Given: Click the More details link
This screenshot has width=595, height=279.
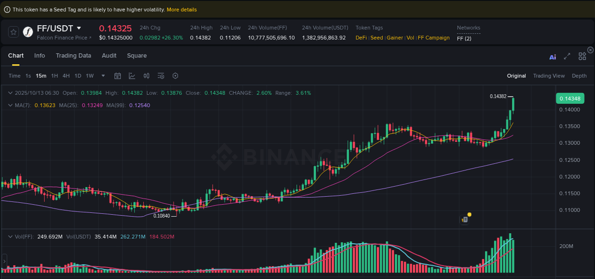Looking at the screenshot, I should [181, 9].
